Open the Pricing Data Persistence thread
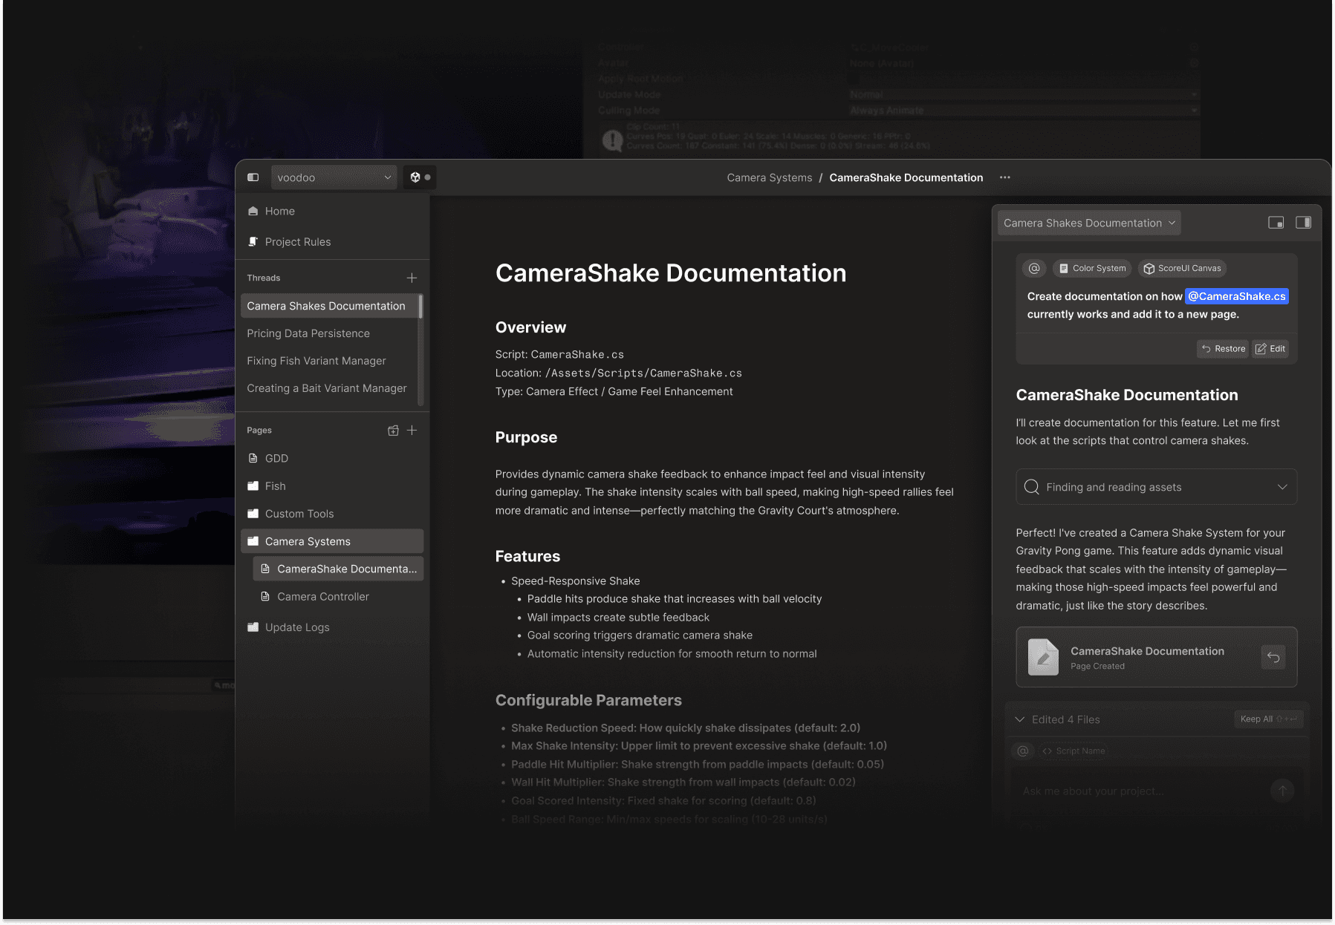Viewport: 1335px width, 925px height. click(308, 333)
